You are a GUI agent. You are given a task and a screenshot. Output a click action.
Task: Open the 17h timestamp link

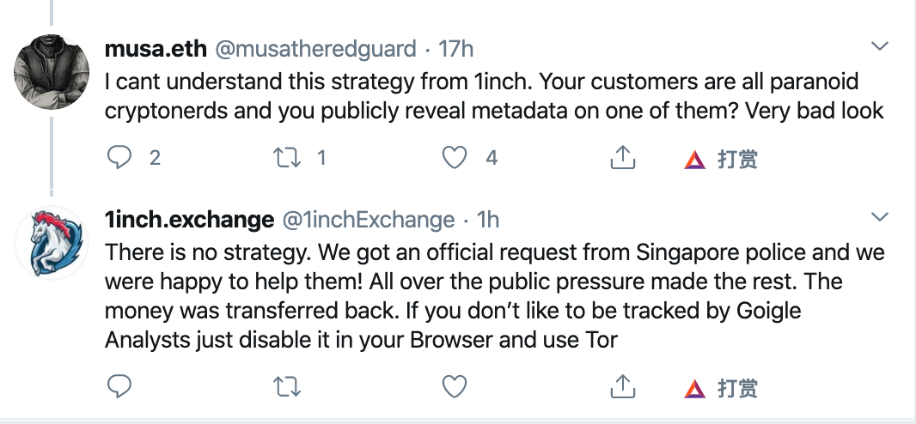click(x=456, y=48)
